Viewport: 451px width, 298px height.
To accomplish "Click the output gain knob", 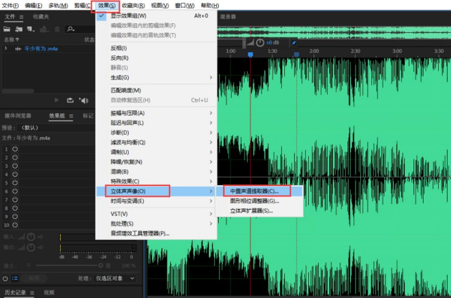I will coord(31,247).
